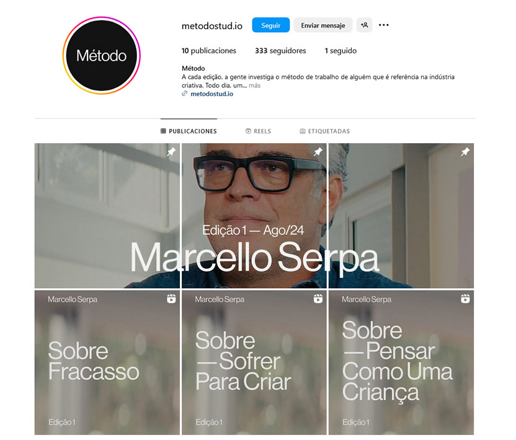The image size is (516, 440).
Task: Click reel icon on Pensar Como Uma Criança
Action: pos(465,299)
